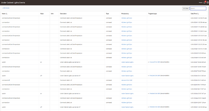Open Under Cabinet Lights link in 11:26:56.265 am row
Image resolution: width=209 pixels, height=111 pixels.
tap(127, 107)
